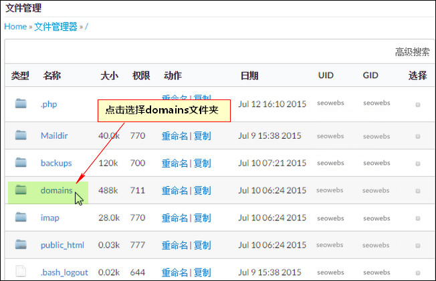Click the 488k size of domains
The image size is (436, 281).
108,190
